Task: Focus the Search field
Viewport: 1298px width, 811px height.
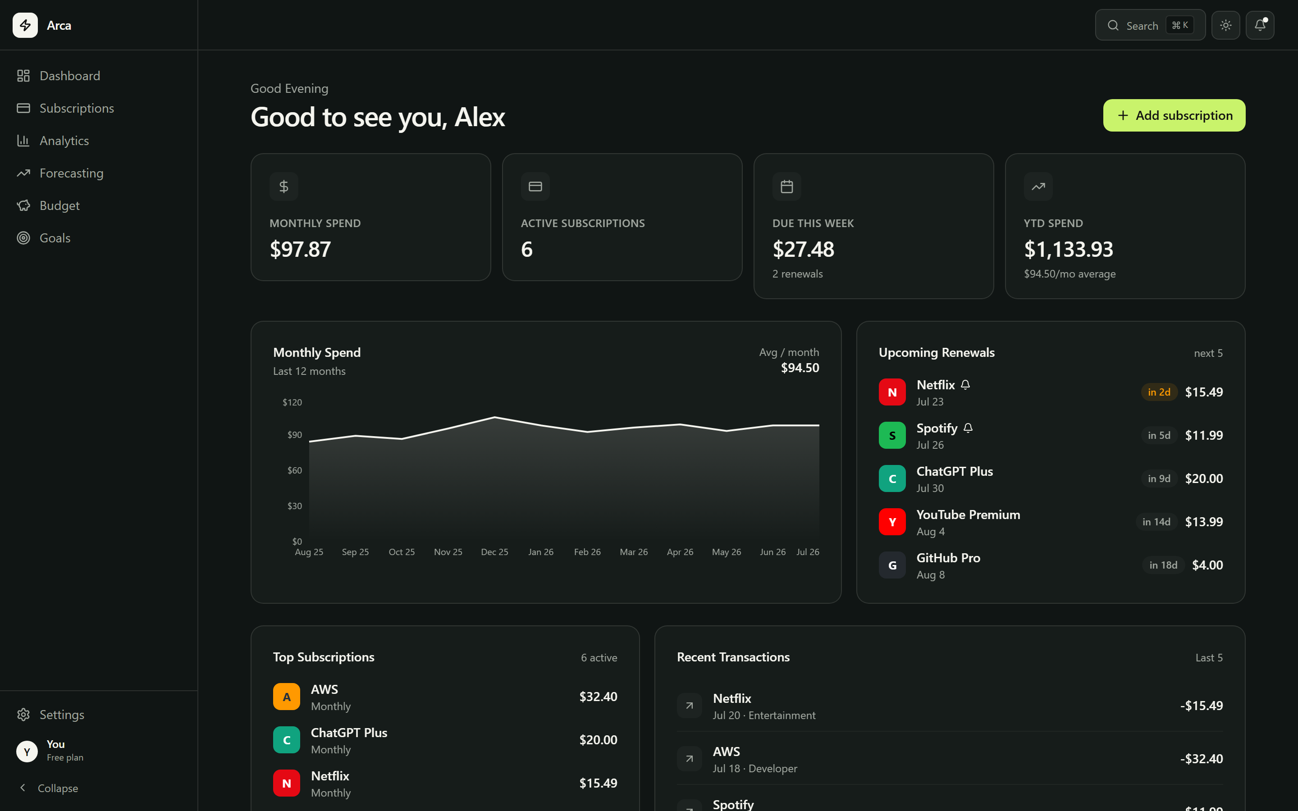Action: [x=1150, y=25]
